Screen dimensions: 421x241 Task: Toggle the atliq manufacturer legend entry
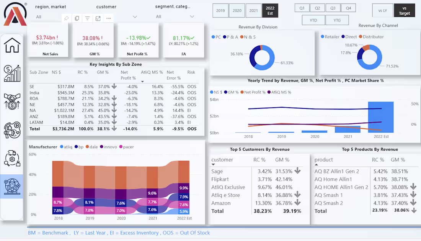tap(68, 147)
